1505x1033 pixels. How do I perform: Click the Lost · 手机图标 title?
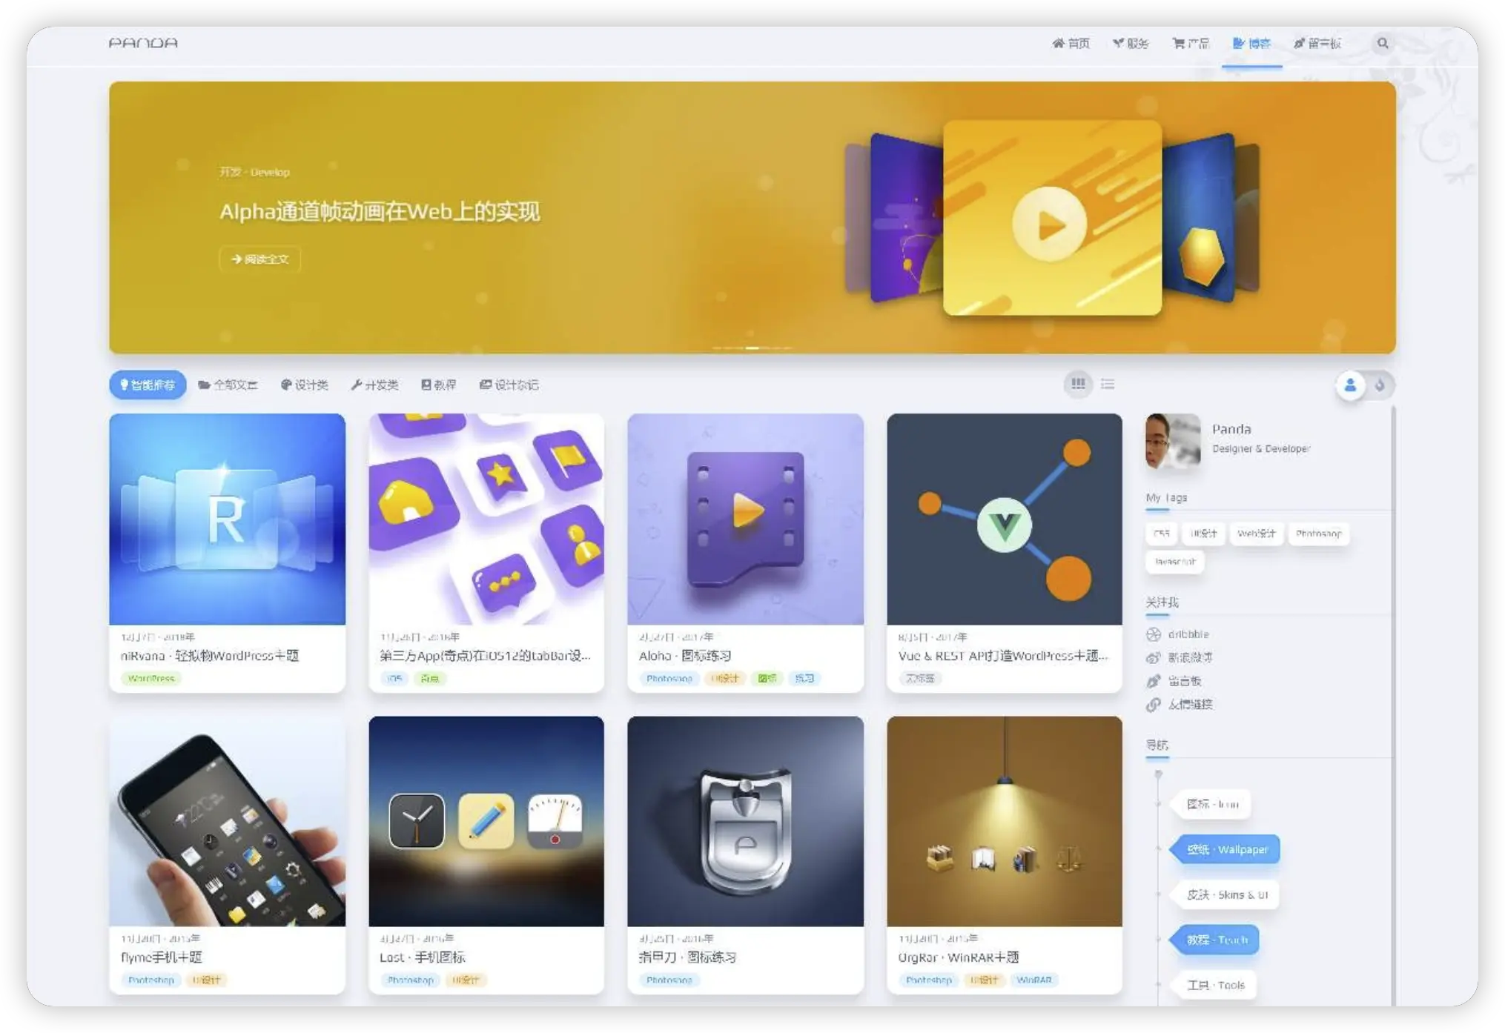click(423, 957)
